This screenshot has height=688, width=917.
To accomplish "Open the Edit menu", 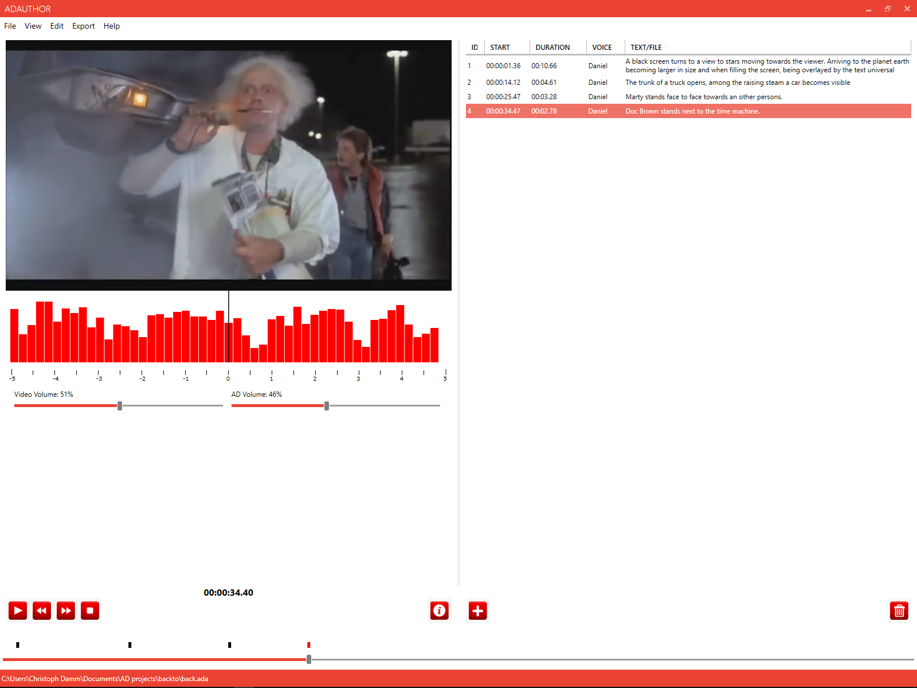I will pos(57,26).
